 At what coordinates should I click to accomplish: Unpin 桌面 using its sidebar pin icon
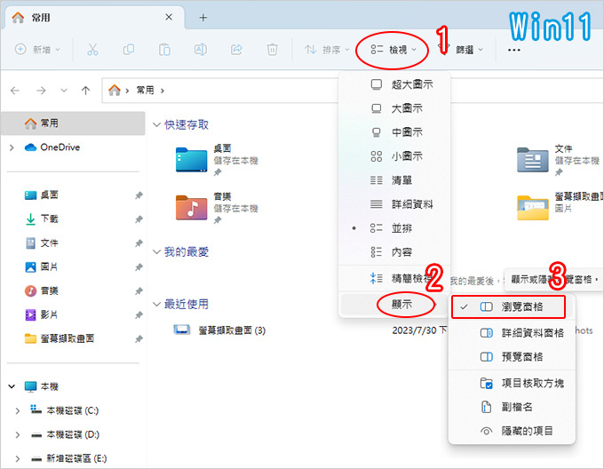[x=139, y=195]
